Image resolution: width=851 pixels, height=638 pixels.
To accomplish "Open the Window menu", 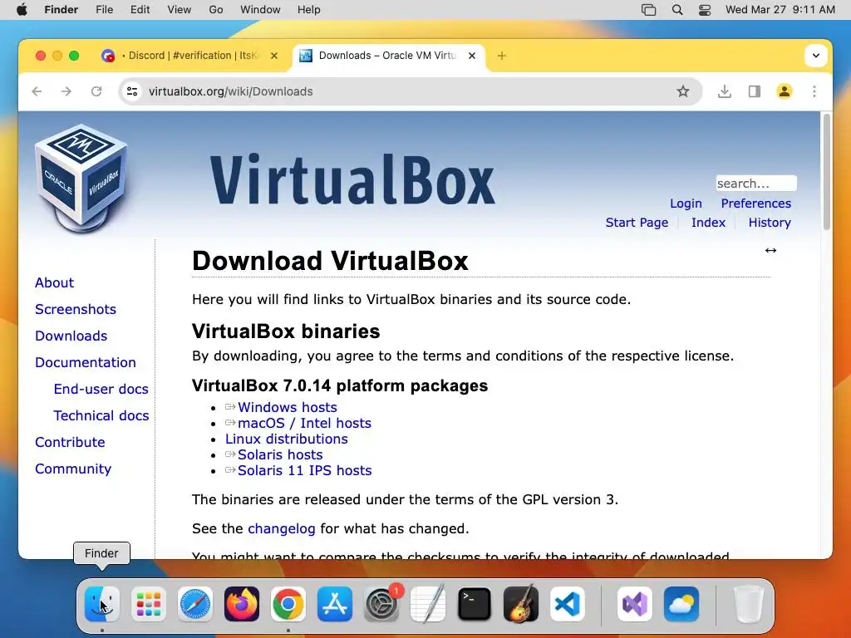I will click(x=260, y=10).
